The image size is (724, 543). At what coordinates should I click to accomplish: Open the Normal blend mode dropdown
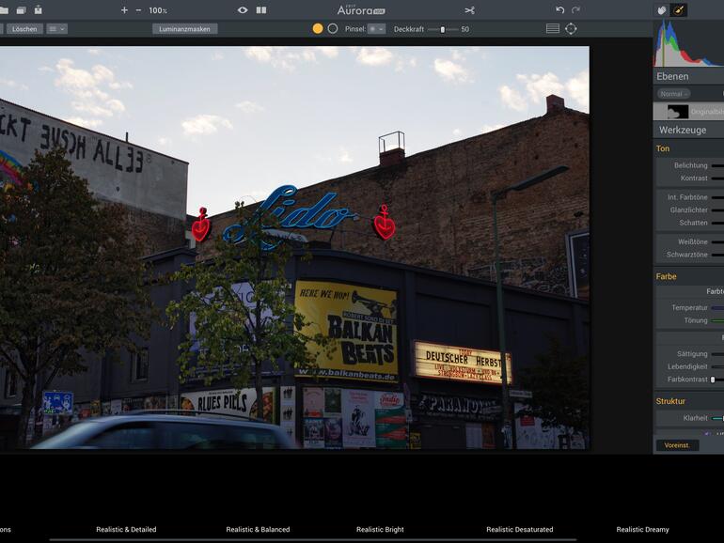(673, 94)
